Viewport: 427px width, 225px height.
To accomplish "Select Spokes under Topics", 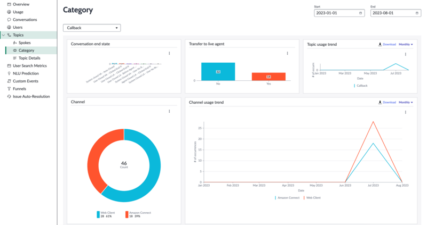I will point(25,43).
